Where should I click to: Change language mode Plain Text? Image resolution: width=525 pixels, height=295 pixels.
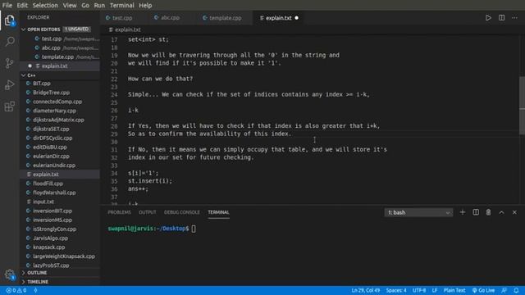pos(454,290)
